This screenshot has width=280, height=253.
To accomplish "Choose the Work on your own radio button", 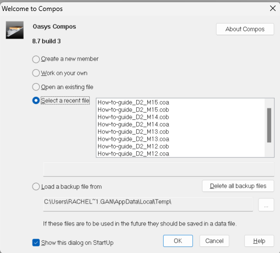I will tap(36, 73).
